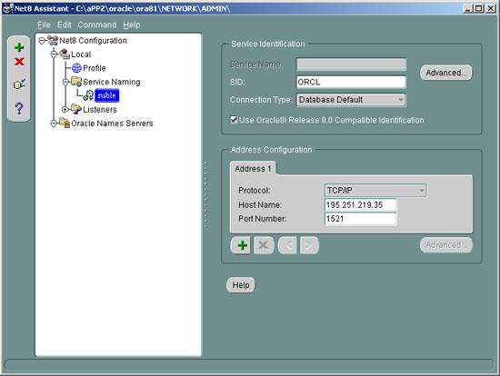The height and width of the screenshot is (376, 500).
Task: Select the ruble service entry
Action: coord(107,95)
